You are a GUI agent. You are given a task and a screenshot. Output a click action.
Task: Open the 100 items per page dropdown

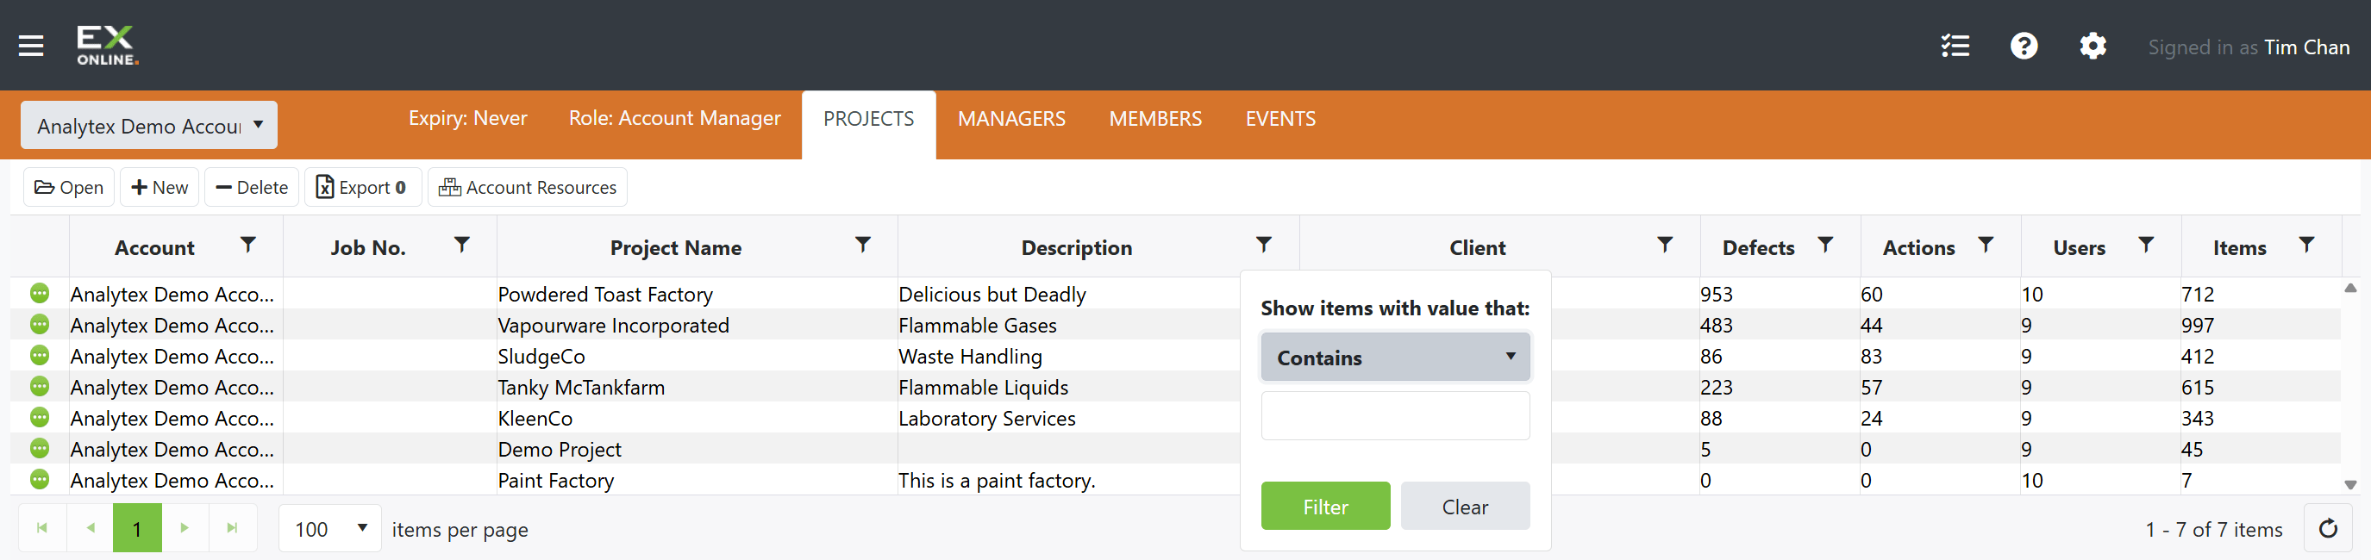[x=329, y=529]
